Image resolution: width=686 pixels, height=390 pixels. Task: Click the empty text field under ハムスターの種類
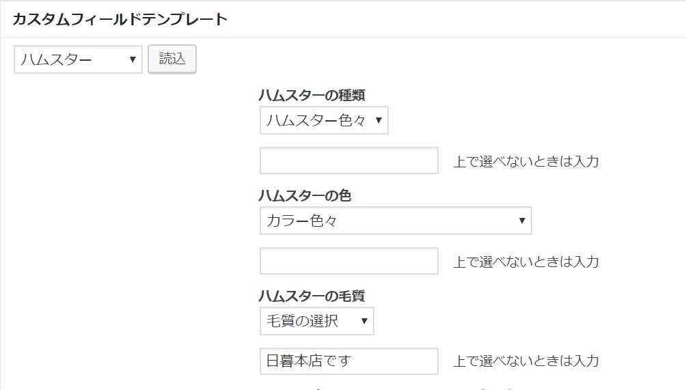pos(349,161)
